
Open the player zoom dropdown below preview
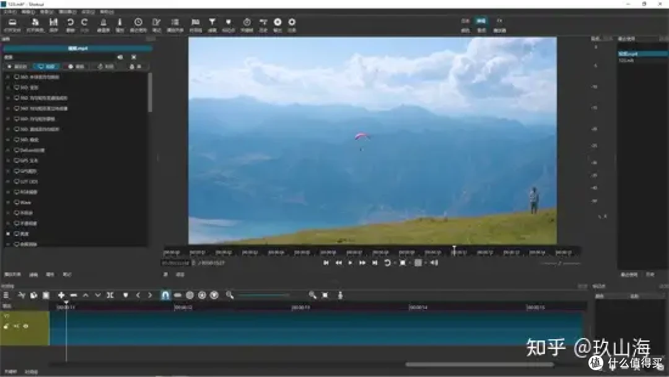405,262
